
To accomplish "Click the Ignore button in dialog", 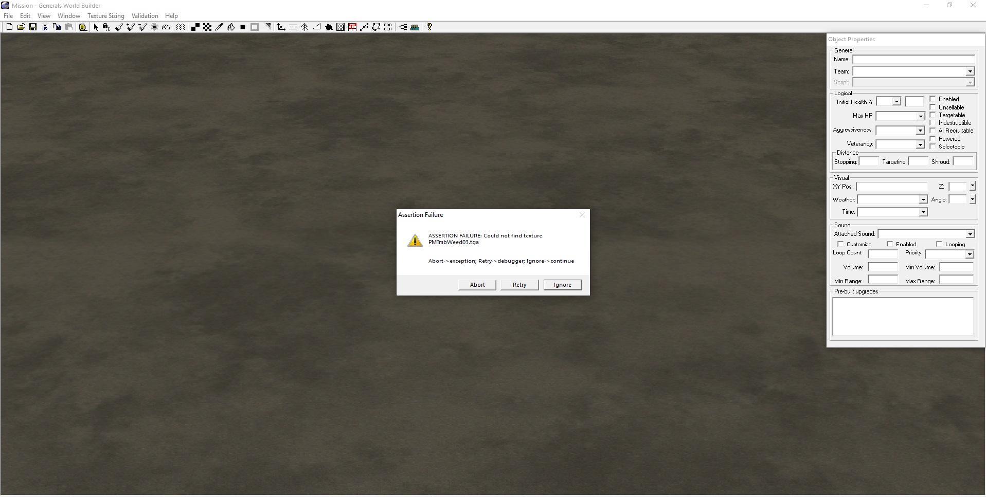I will (x=562, y=285).
